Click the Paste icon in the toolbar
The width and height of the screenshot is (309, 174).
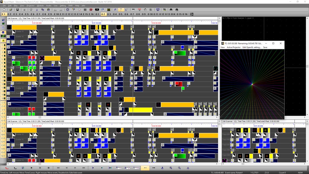click(49, 10)
